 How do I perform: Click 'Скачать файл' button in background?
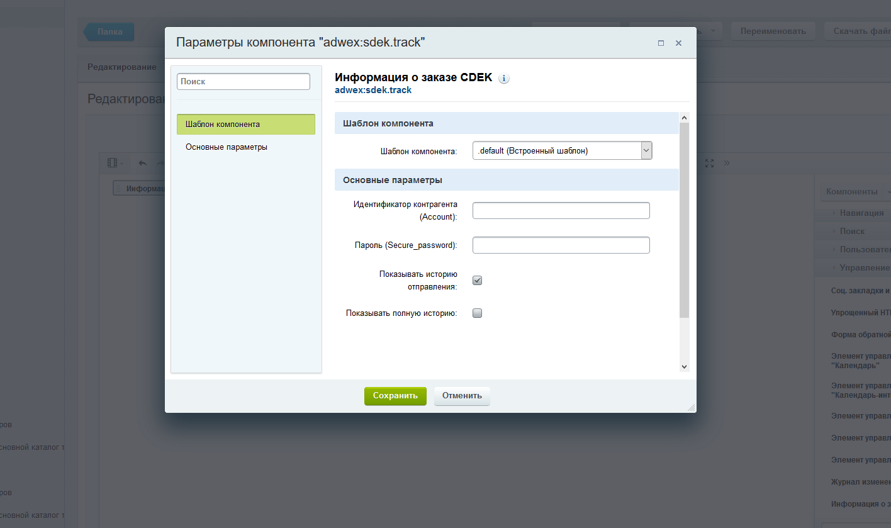coord(858,31)
